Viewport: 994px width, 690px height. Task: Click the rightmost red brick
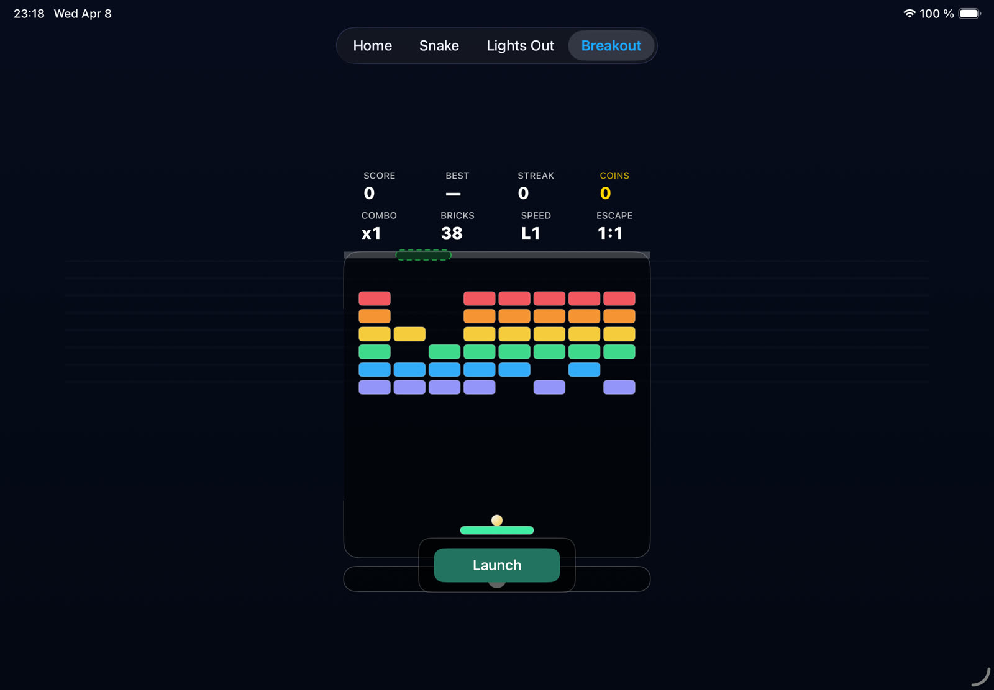pyautogui.click(x=619, y=298)
